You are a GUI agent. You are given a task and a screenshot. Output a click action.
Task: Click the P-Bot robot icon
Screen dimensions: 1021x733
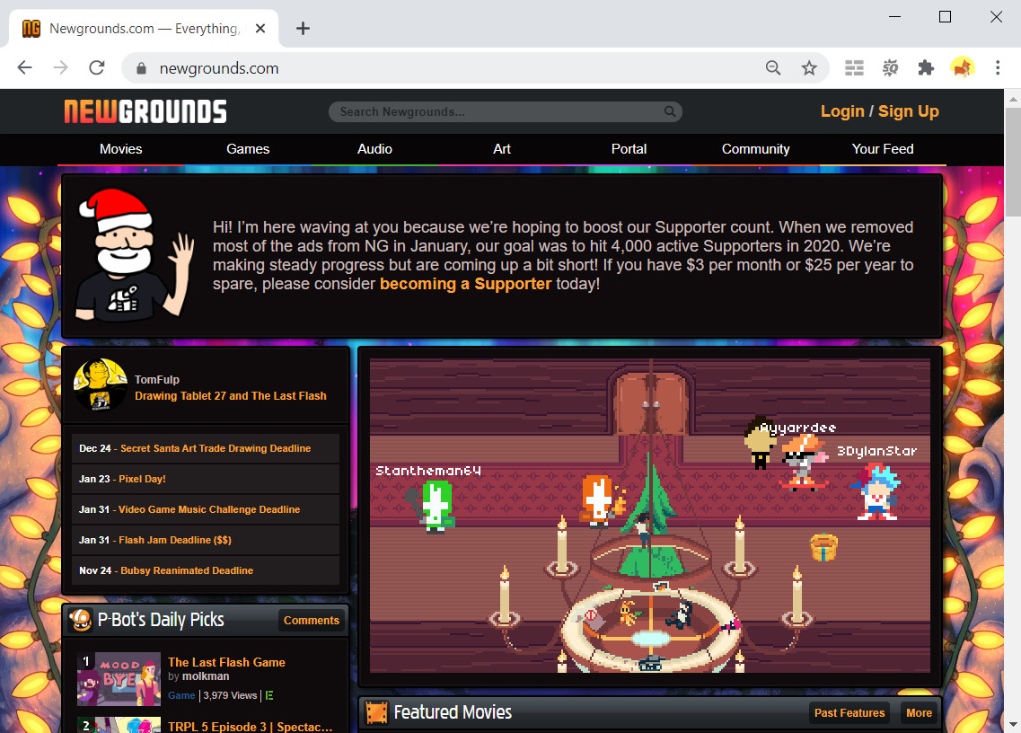pos(81,620)
